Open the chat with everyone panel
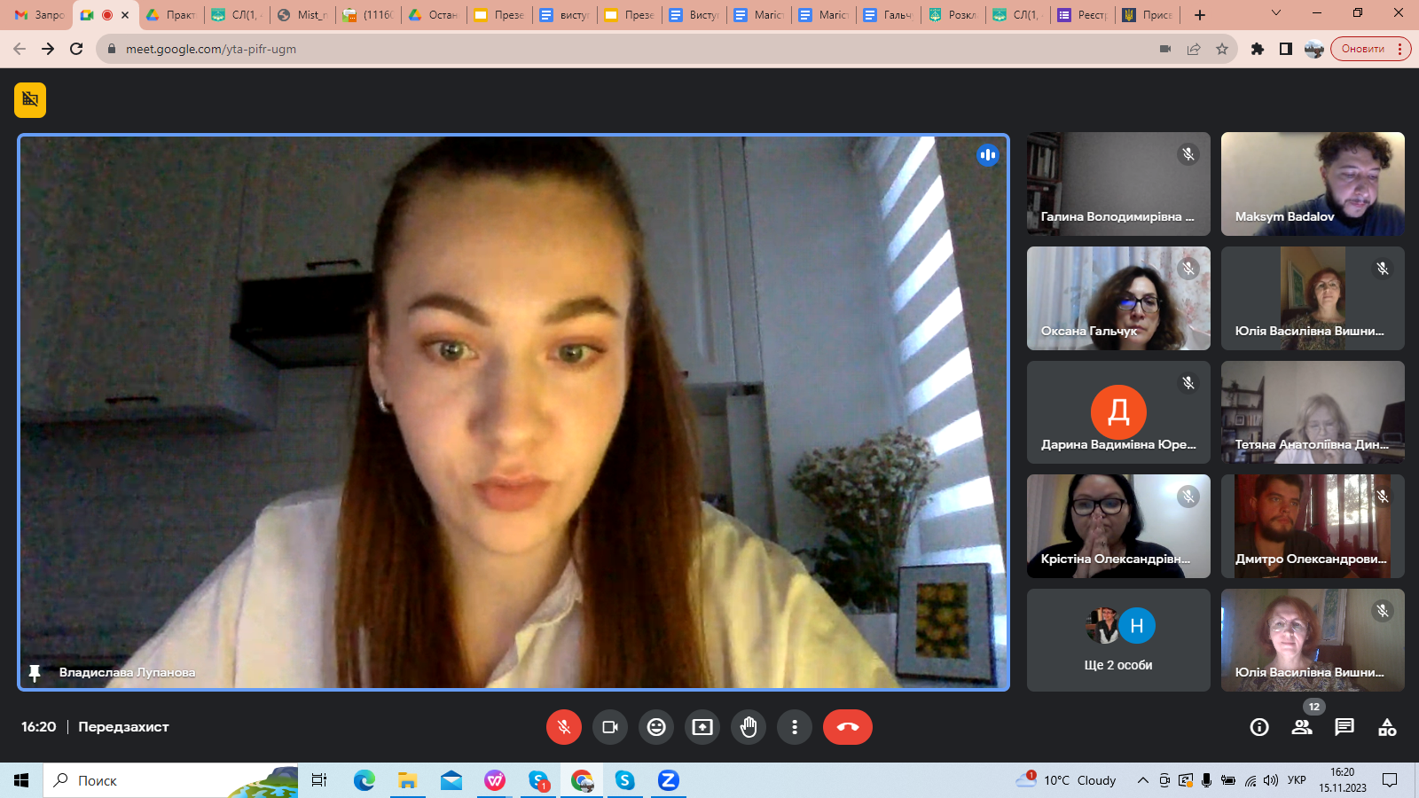The height and width of the screenshot is (798, 1419). click(1345, 727)
